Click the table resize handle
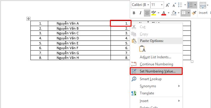This screenshot has width=211, height=108. pyautogui.click(x=192, y=62)
